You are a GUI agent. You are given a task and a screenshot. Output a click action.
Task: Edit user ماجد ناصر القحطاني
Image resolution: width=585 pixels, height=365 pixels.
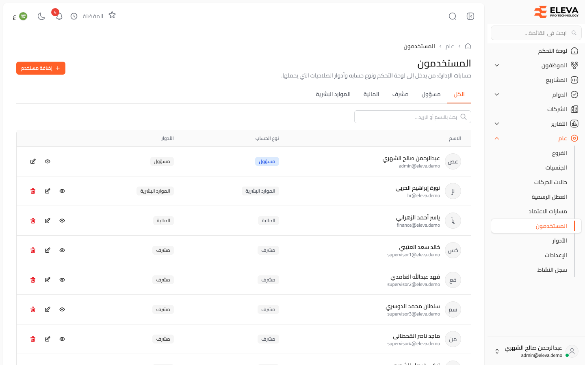click(48, 339)
